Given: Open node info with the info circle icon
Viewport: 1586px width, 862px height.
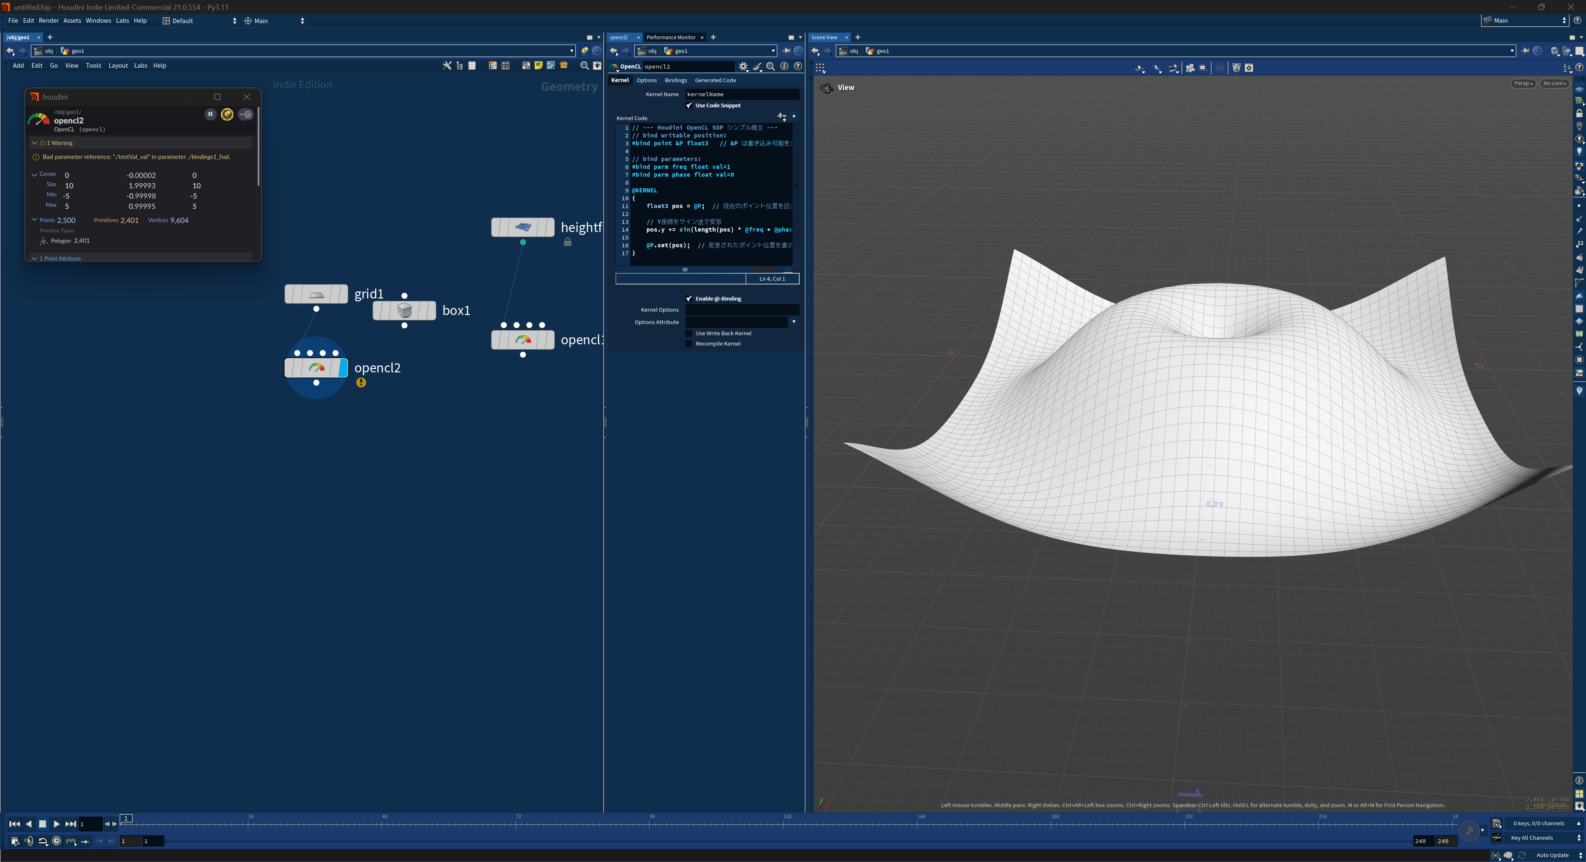Looking at the screenshot, I should click(x=784, y=66).
